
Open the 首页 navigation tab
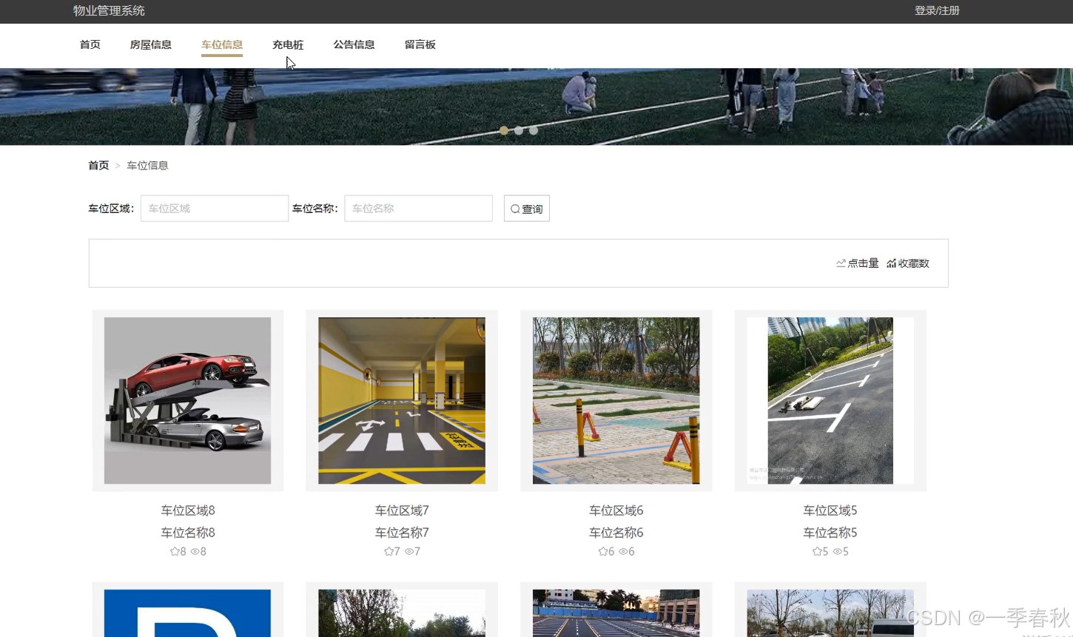90,44
